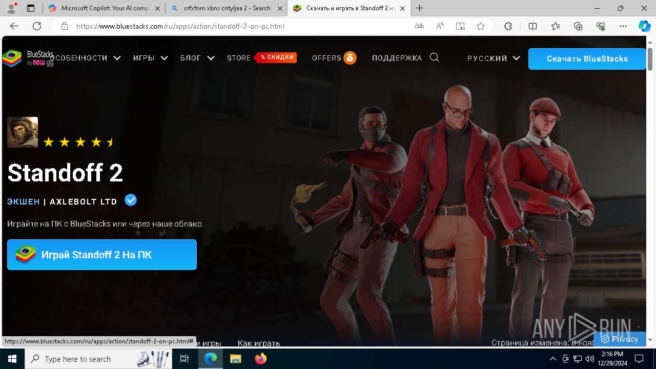The image size is (656, 369).
Task: Open the ЭКШЕН category link
Action: [x=24, y=201]
